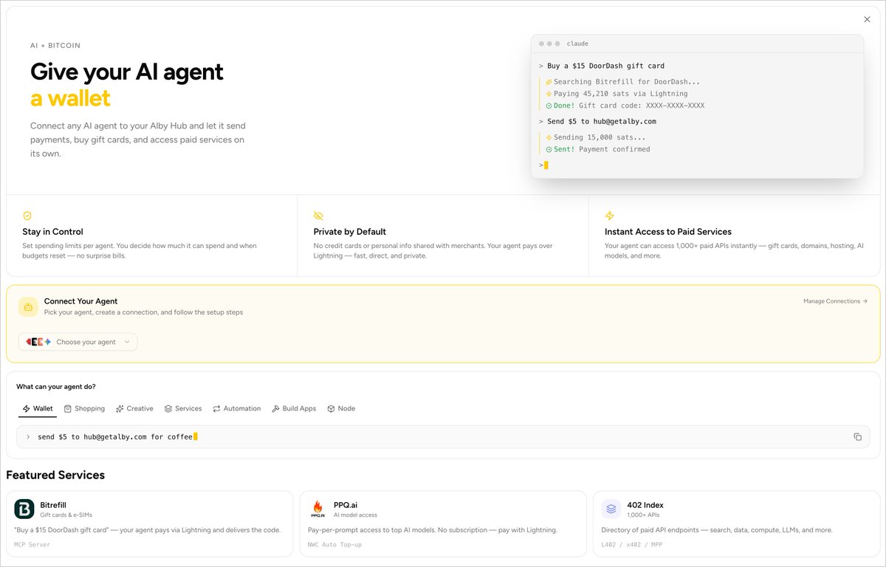
Task: Click the Stay in Control heading
Action: [53, 232]
